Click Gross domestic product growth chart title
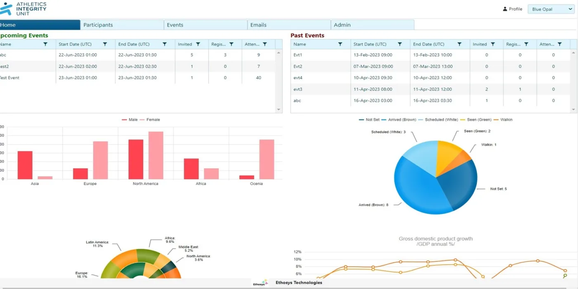This screenshot has height=289, width=578. (x=436, y=241)
